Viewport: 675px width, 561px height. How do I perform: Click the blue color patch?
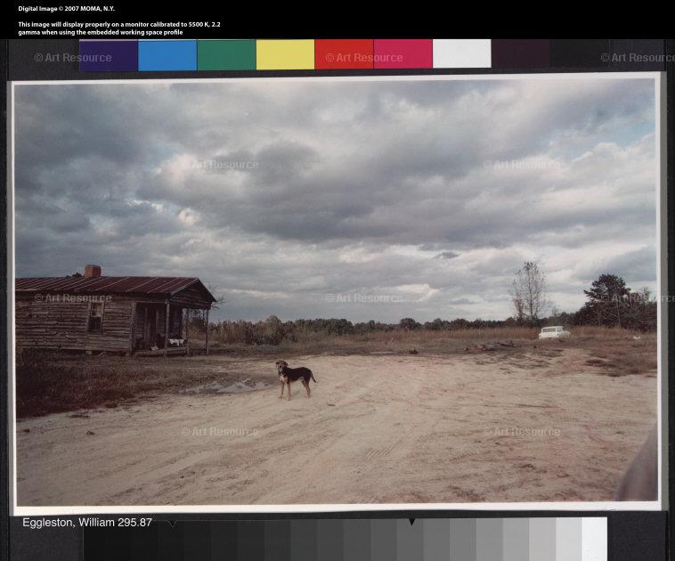click(x=167, y=55)
